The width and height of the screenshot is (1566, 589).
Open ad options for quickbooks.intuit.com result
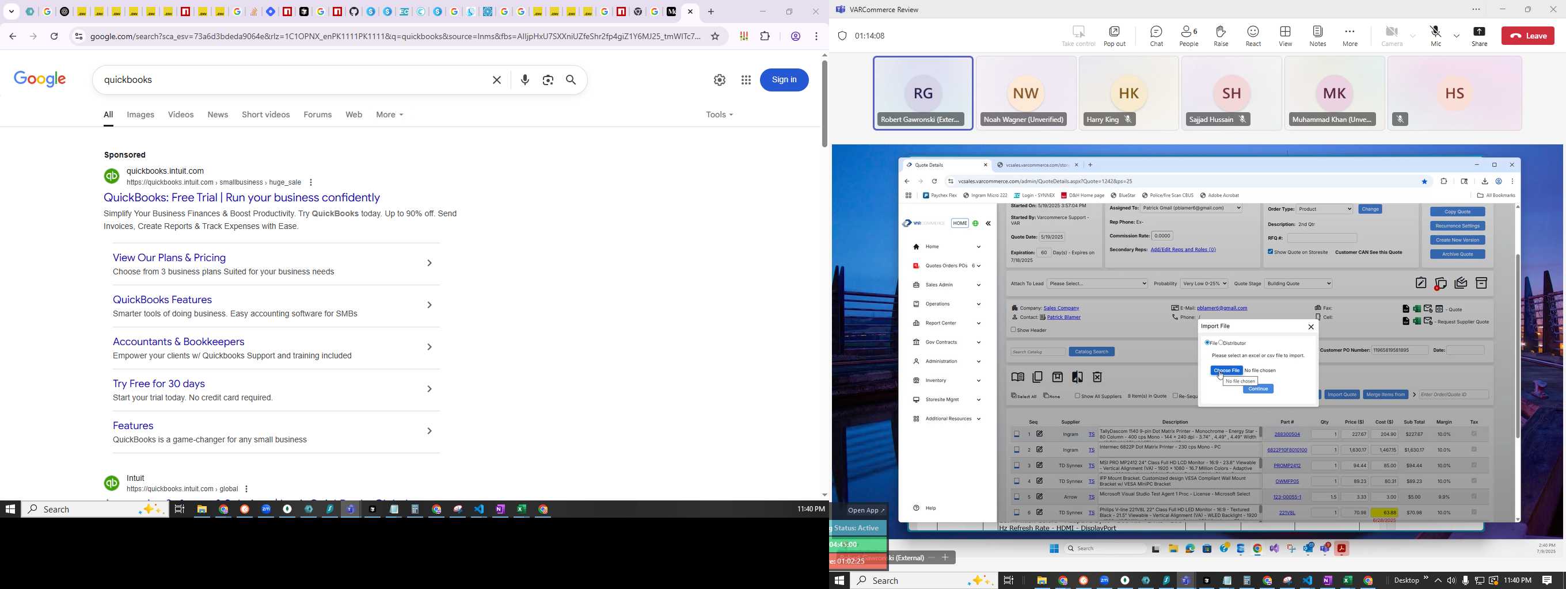point(311,183)
